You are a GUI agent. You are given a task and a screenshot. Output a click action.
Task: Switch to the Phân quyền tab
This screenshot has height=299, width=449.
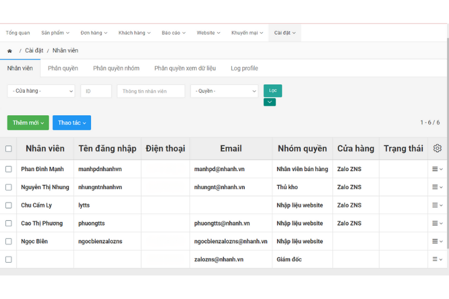[63, 69]
